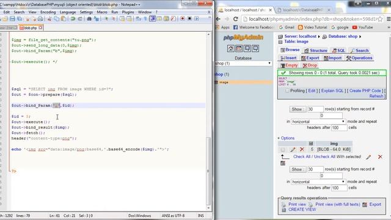Screen dimensions: 391x220
Task: Click the Paste icon in Notepad++ toolbar
Action: (x=64, y=19)
